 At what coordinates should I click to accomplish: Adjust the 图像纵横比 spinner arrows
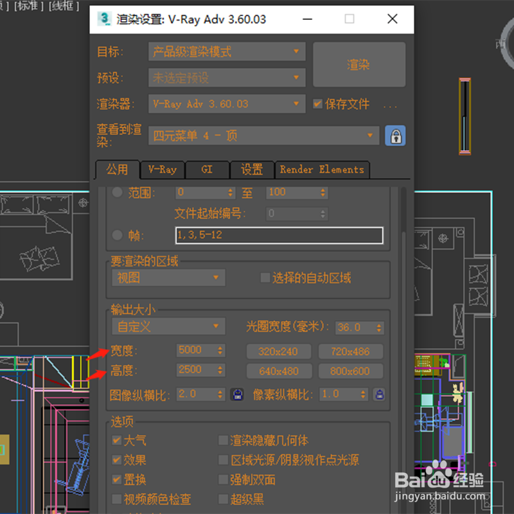(220, 394)
